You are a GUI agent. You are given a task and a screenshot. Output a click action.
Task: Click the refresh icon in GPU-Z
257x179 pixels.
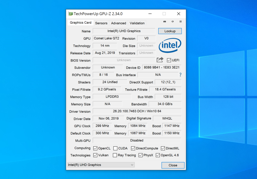[173, 22]
